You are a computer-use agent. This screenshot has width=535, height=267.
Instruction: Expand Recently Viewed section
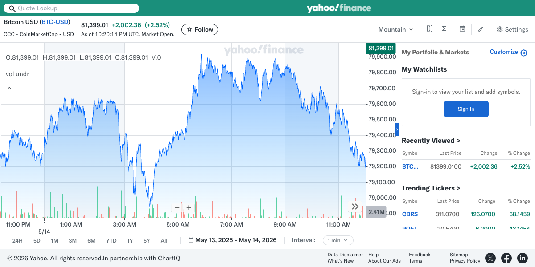coord(431,141)
